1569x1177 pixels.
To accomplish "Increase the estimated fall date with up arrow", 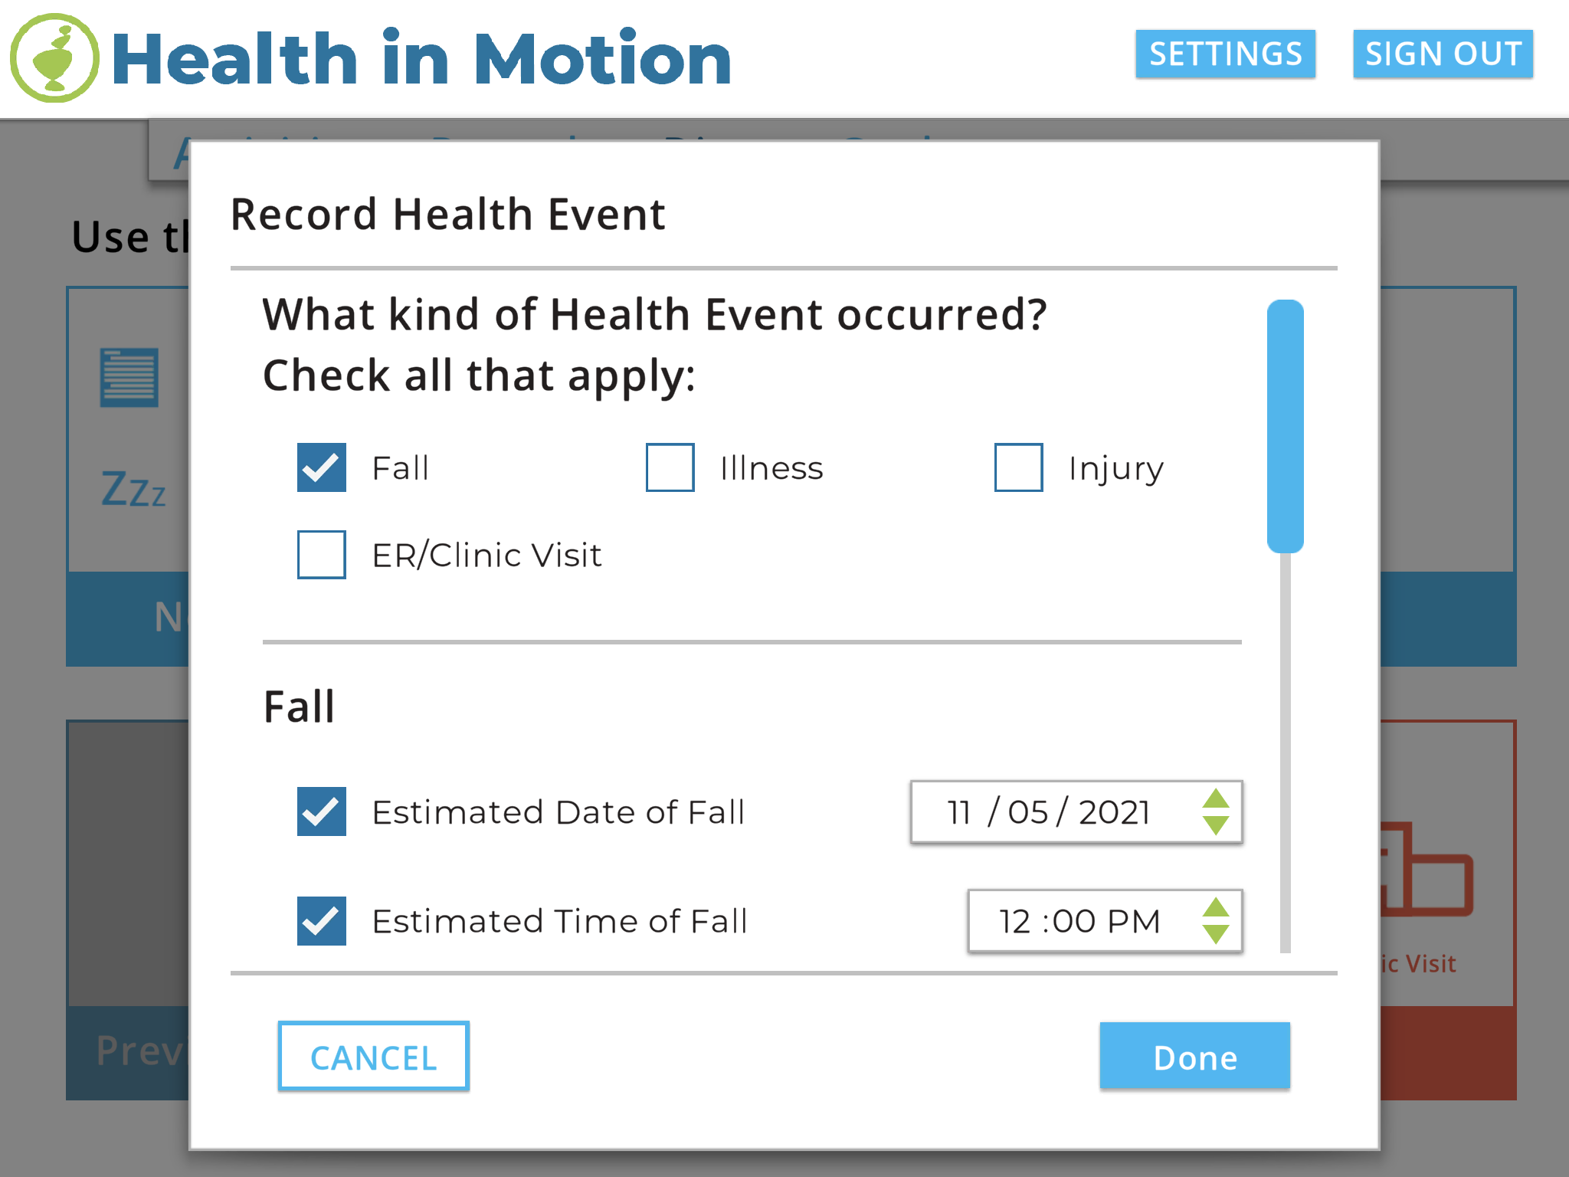I will point(1215,799).
